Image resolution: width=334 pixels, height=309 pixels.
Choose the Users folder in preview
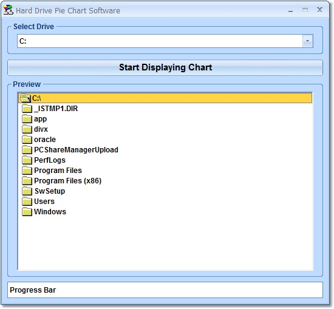[44, 202]
